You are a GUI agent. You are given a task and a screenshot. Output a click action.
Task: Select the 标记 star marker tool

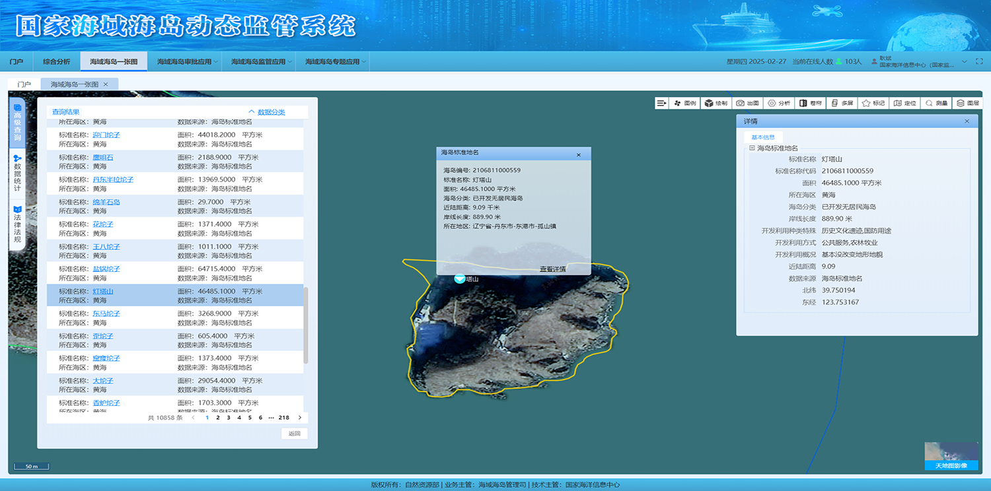(873, 103)
